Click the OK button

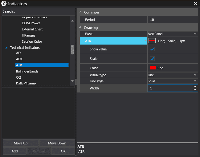(63, 151)
